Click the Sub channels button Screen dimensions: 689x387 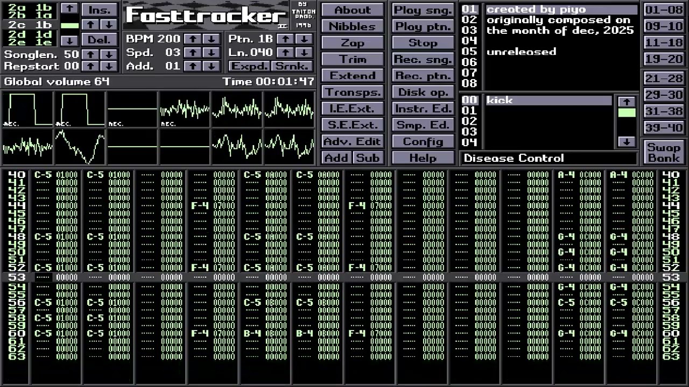(x=368, y=157)
